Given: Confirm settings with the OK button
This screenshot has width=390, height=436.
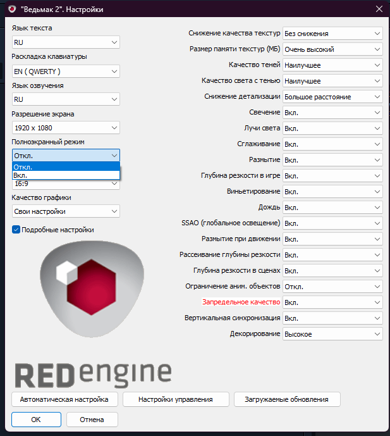Looking at the screenshot, I should (36, 420).
